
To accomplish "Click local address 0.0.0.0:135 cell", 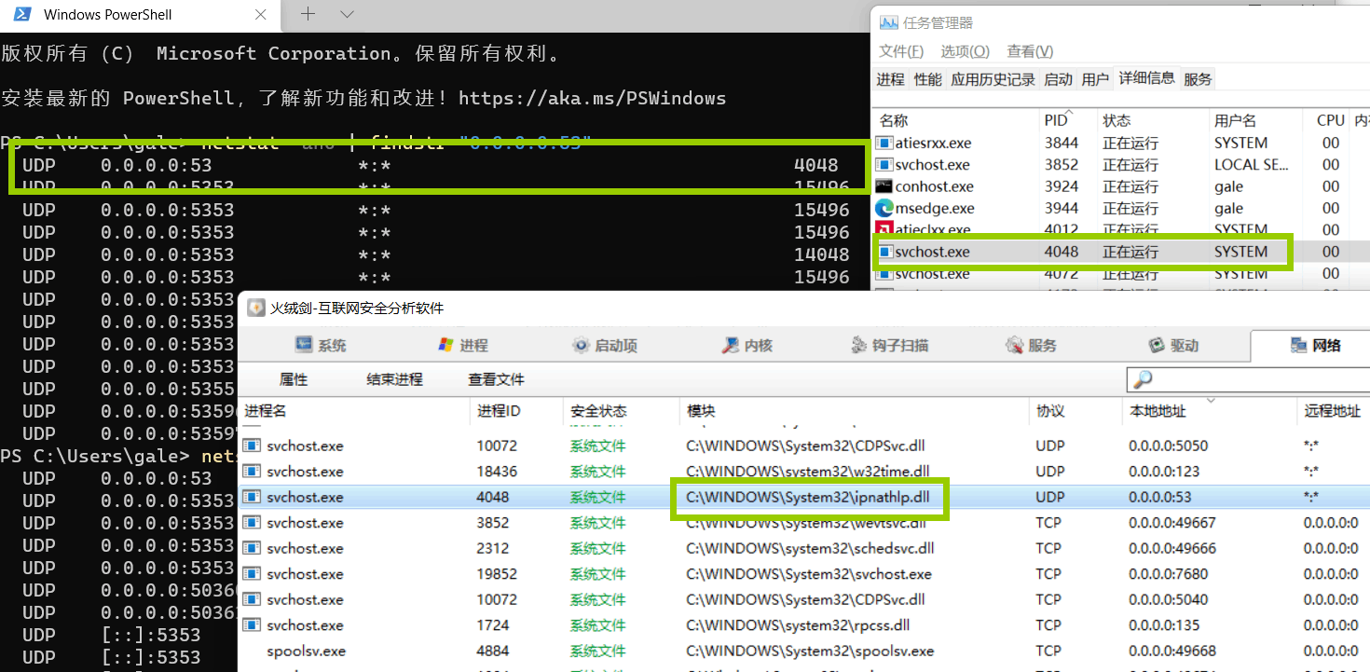I will (1164, 625).
